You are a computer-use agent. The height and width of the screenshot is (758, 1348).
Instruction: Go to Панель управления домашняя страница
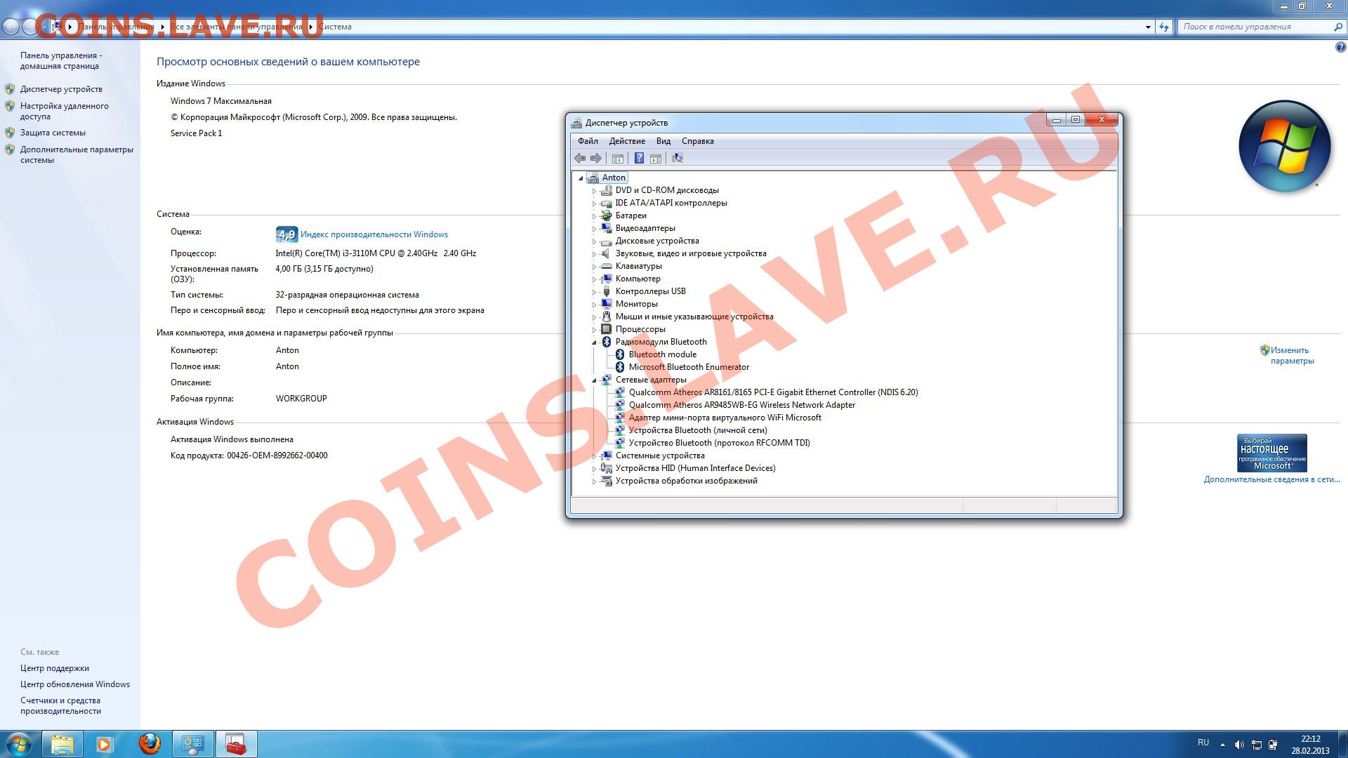[61, 60]
